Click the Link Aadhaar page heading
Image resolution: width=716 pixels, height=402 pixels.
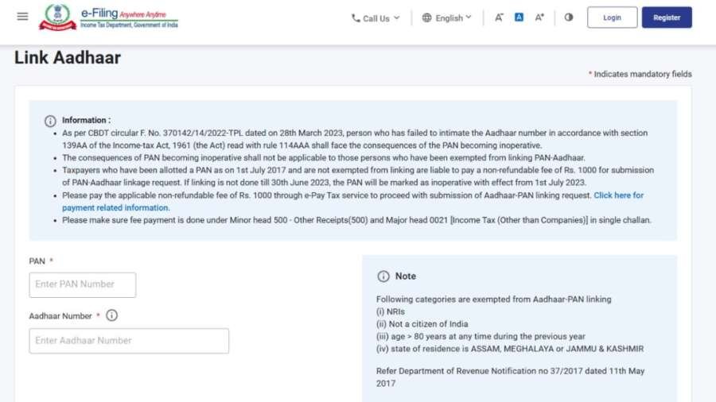(68, 58)
